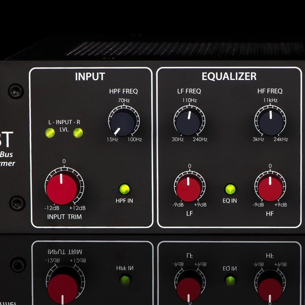Image resolution: width=305 pixels, height=305 pixels.
Task: Click the red HF gain knob
Action: point(270,188)
